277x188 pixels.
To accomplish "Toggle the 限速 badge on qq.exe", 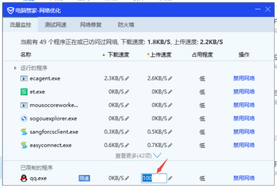I will (x=84, y=178).
